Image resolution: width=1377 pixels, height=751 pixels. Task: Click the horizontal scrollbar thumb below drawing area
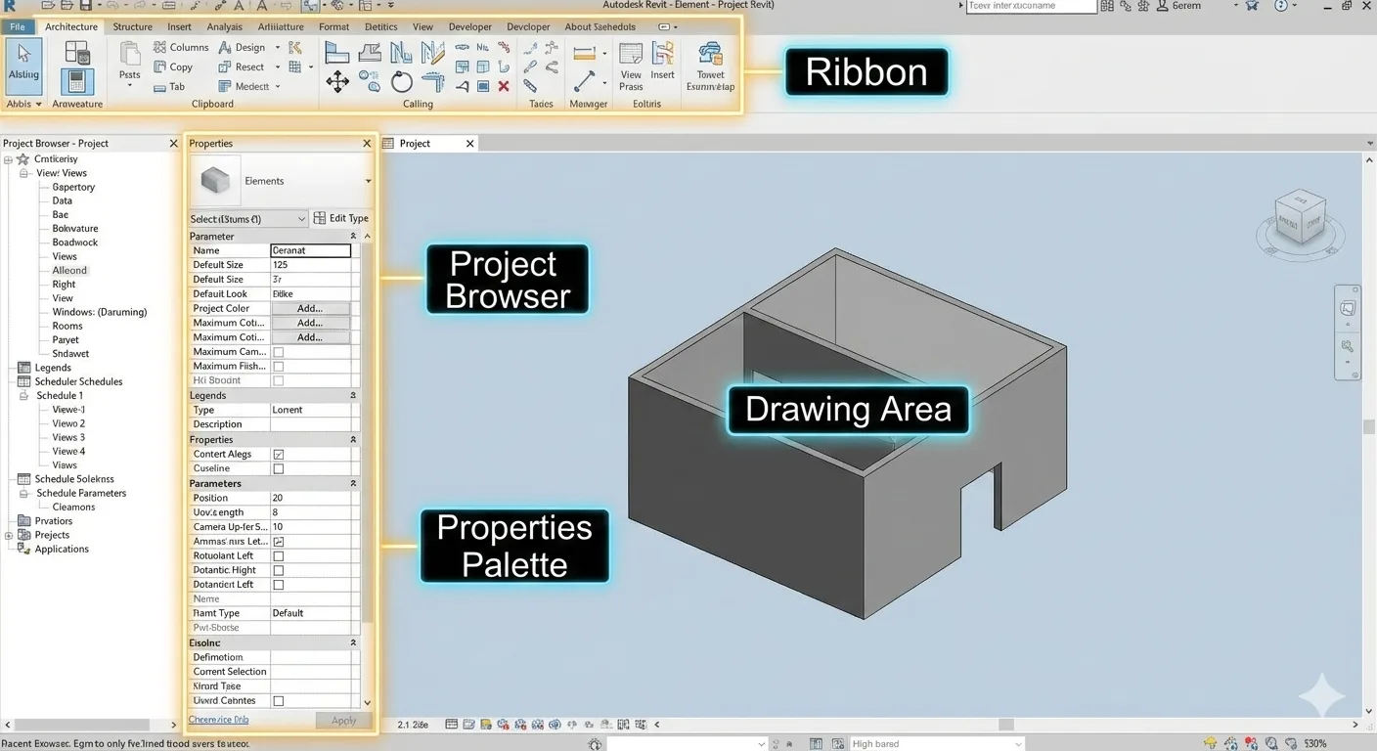coord(1005,725)
